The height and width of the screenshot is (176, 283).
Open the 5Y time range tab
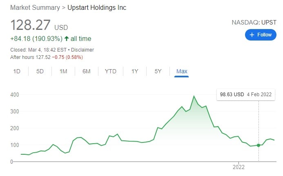click(158, 71)
